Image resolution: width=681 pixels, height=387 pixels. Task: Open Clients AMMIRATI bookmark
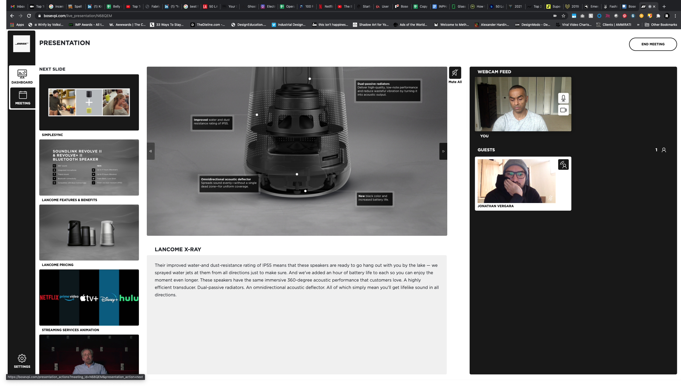pos(613,25)
